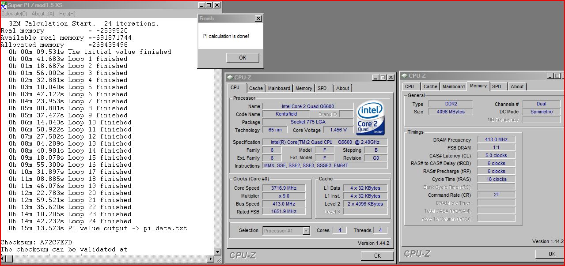Select the Mainboard tab in right CPU-Z window
This screenshot has width=565, height=266.
pyautogui.click(x=454, y=87)
